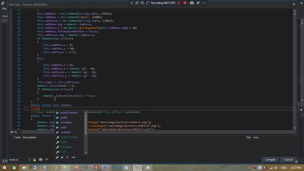Image resolution: width=304 pixels, height=171 pixels.
Task: Toggle the properties filter wrench icon
Action: [x=57, y=157]
